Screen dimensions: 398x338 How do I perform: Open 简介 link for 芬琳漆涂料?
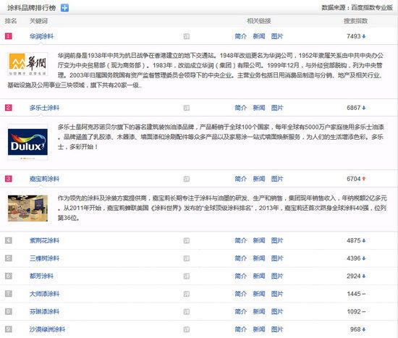241,312
